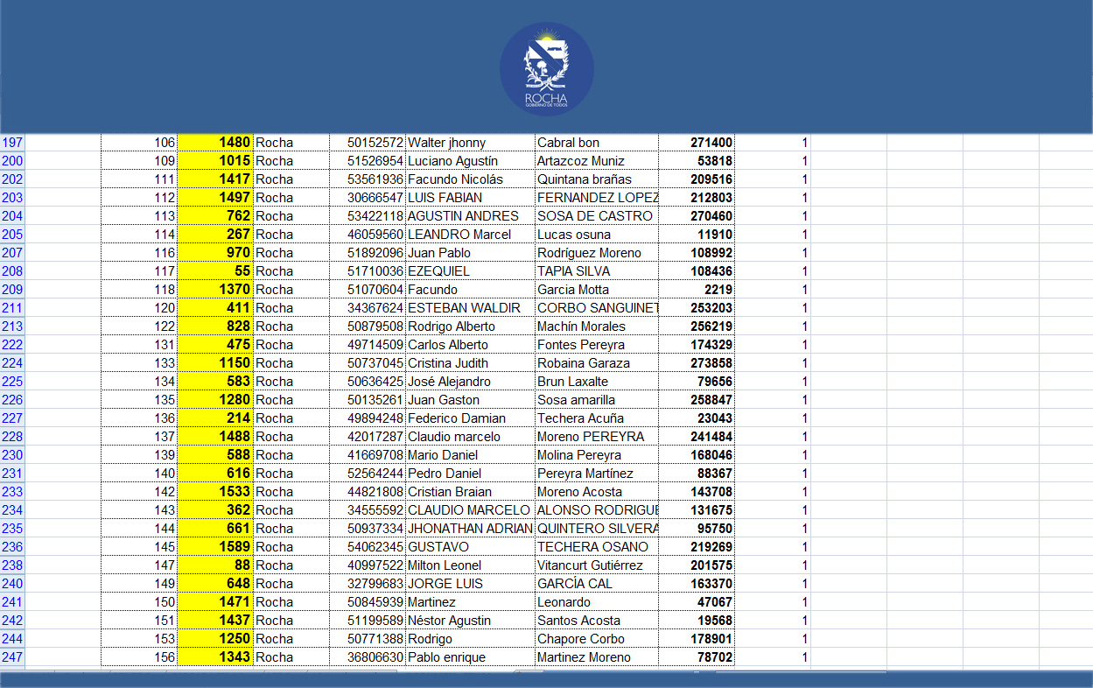Click the yellow cell with value 267
The width and height of the screenshot is (1093, 688).
(x=215, y=235)
